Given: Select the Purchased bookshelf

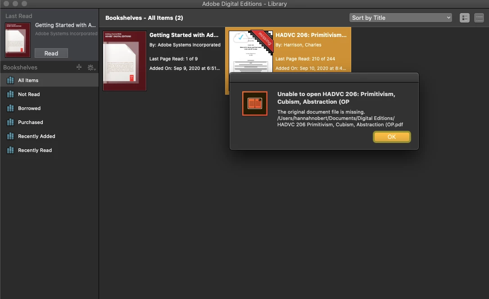Looking at the screenshot, I should coord(49,122).
